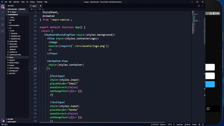The image size is (224, 126).
Task: Open the Help menu
Action: 45,2
